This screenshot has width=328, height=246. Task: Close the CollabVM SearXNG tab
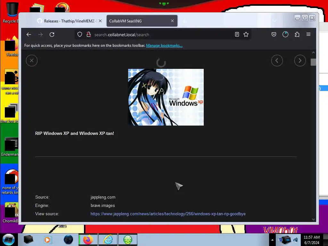coord(172,21)
